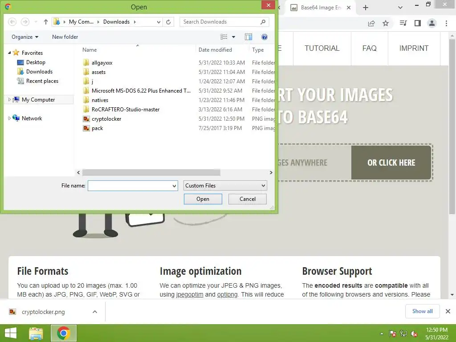The width and height of the screenshot is (456, 342).
Task: Expand the Network tree node
Action: coord(10,118)
